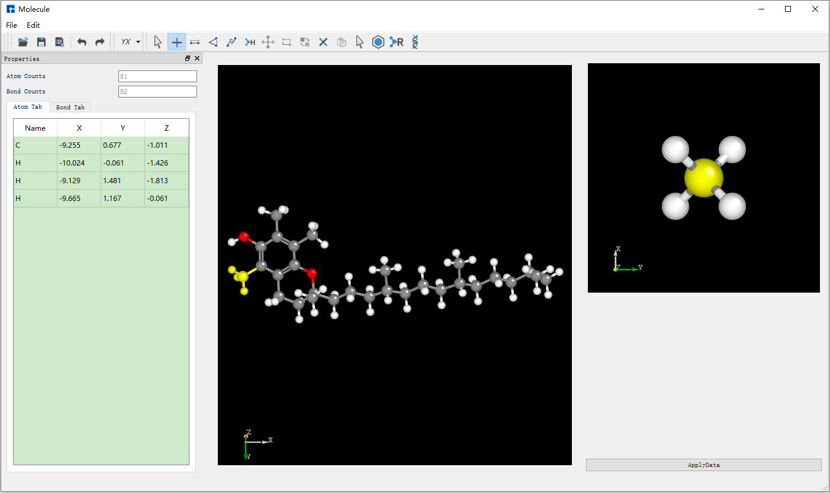Save the molecule with the floppy disk icon

tap(41, 42)
